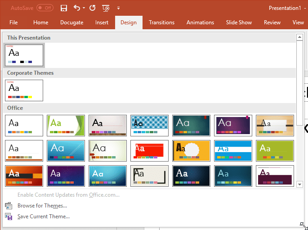
Task: Click the theme gallery scroll up arrow
Action: (x=299, y=37)
